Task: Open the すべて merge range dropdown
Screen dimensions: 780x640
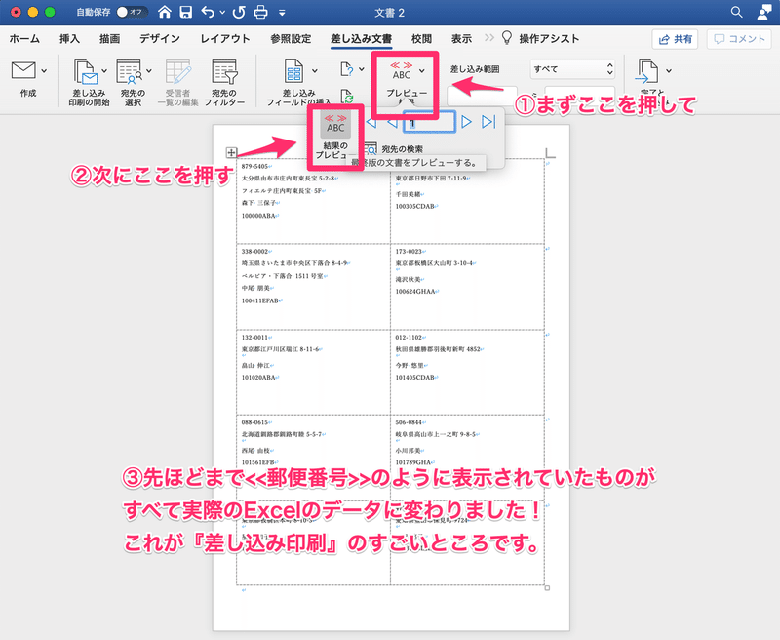Action: (x=572, y=69)
